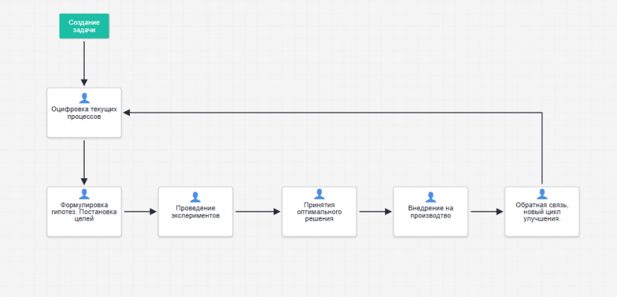Viewport: 617px width, 297px height.
Task: Select the arrow from "Принятия решения" to "Внедрение"
Action: pyautogui.click(x=375, y=212)
